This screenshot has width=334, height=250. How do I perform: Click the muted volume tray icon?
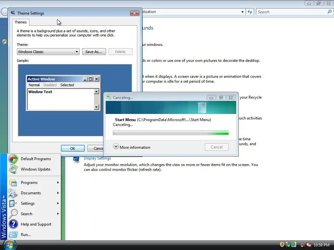coord(309,245)
